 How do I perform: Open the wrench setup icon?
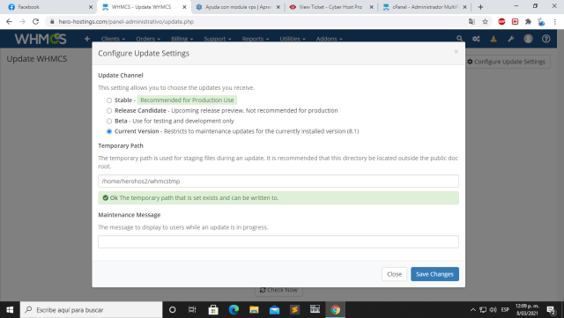pos(511,39)
